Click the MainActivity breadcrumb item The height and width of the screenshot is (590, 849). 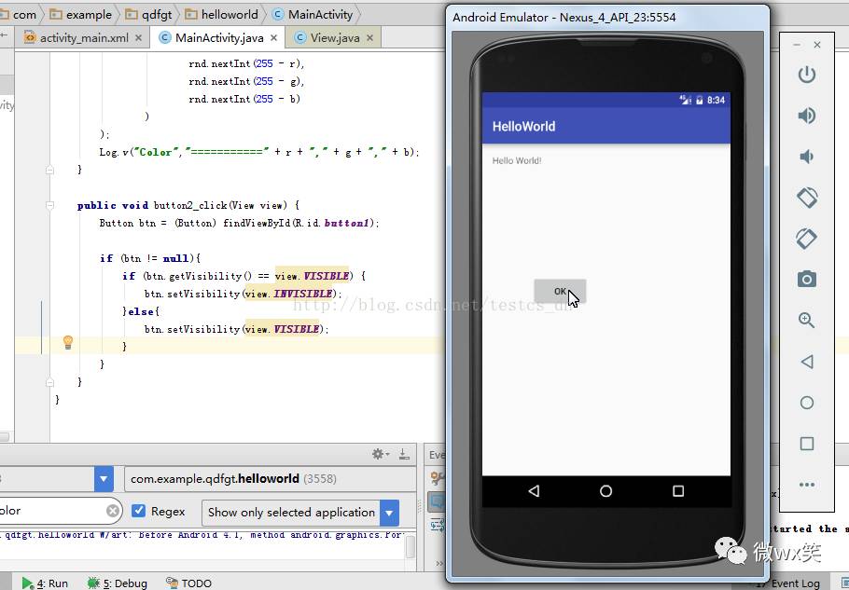point(313,15)
